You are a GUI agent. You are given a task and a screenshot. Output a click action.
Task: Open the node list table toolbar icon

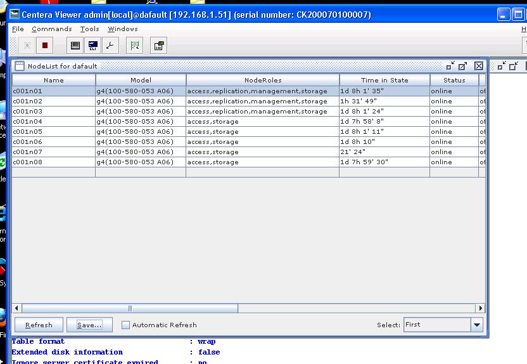tap(75, 46)
